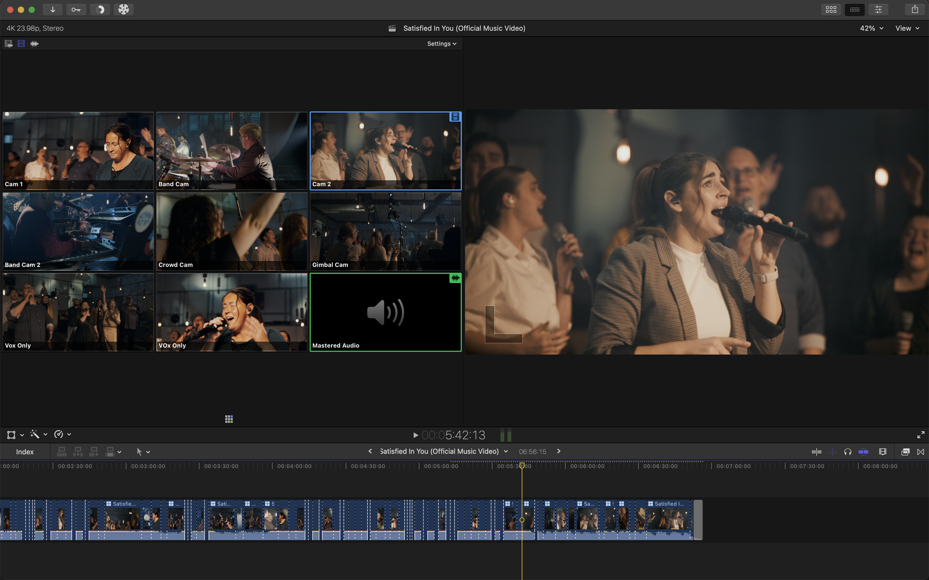The width and height of the screenshot is (929, 580).
Task: Open the Media Import window
Action: click(x=52, y=9)
